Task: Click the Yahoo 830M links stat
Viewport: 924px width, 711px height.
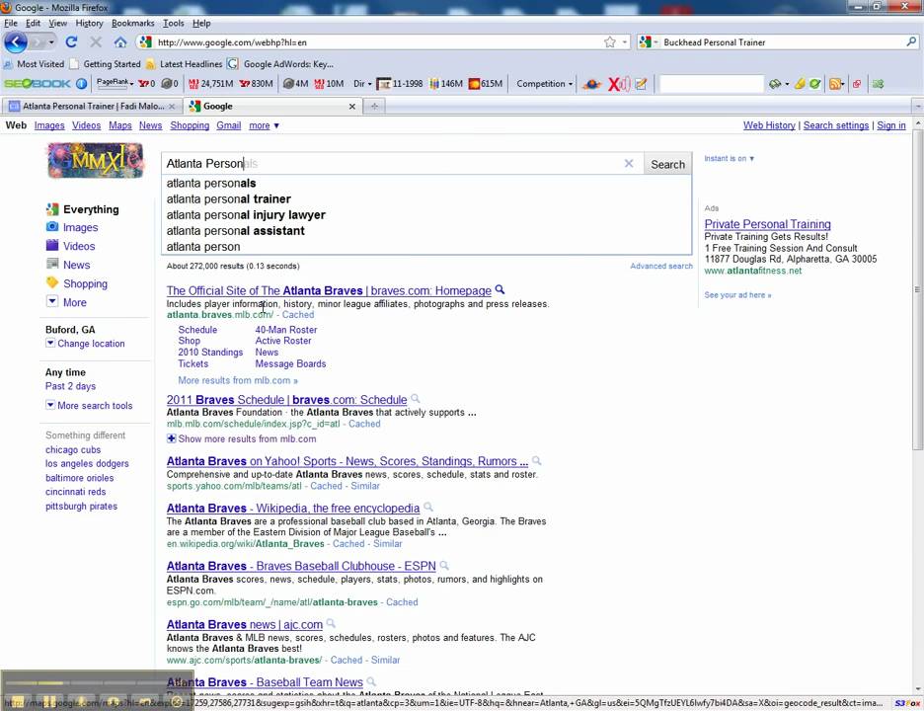Action: tap(257, 84)
